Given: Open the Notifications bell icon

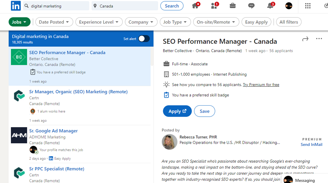Looking at the screenshot, I should tap(270, 6).
